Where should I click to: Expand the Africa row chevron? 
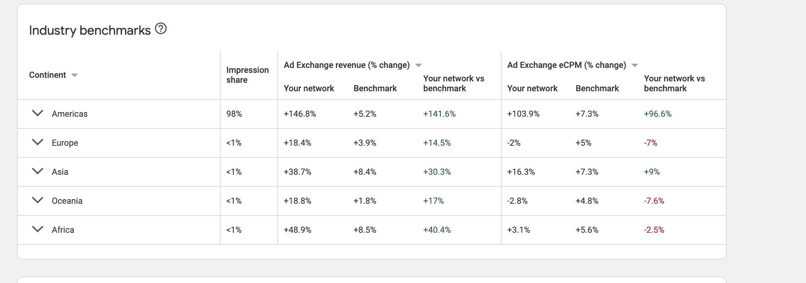click(38, 229)
